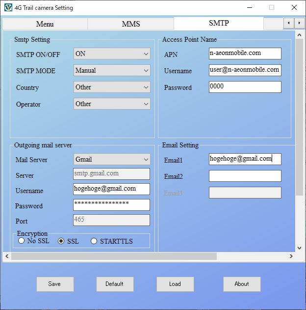This screenshot has width=306, height=310.
Task: Click outgoing mail server Username field
Action: click(x=111, y=189)
